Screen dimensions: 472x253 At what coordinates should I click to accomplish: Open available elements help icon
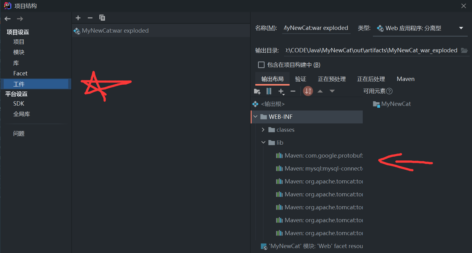point(389,91)
